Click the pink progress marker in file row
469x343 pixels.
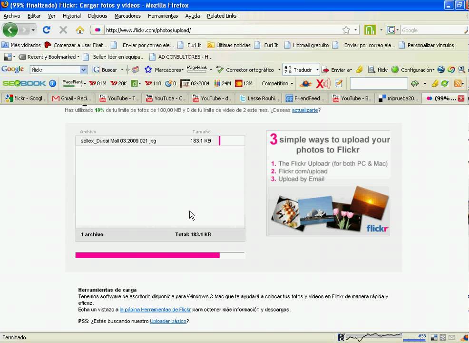[220, 141]
